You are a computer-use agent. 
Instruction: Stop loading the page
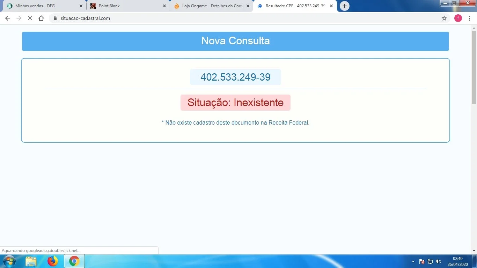pyautogui.click(x=30, y=18)
